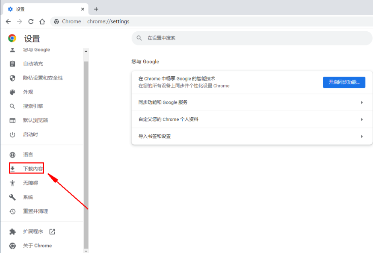This screenshot has width=373, height=253.
Task: Open 扩展程序 page link
Action: (x=33, y=232)
